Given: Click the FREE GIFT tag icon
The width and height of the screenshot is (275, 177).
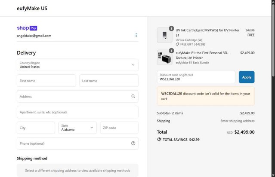Looking at the screenshot, I should 177,44.
